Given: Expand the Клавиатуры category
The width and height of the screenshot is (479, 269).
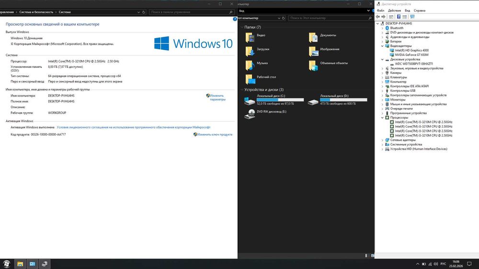Looking at the screenshot, I should 382,77.
